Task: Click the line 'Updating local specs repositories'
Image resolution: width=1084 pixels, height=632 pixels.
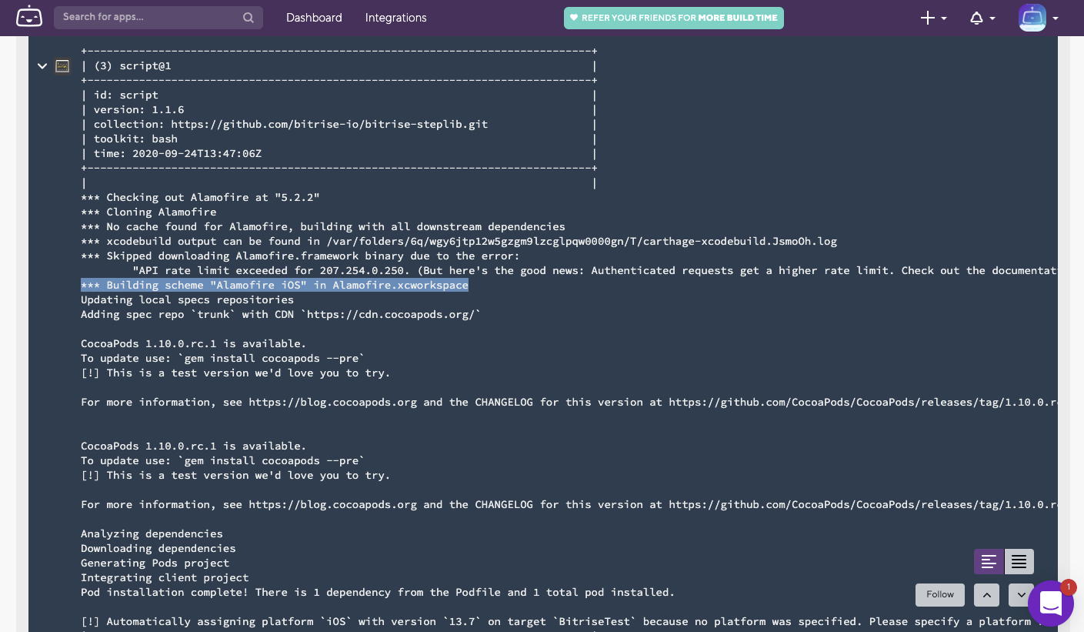Action: pos(187,300)
